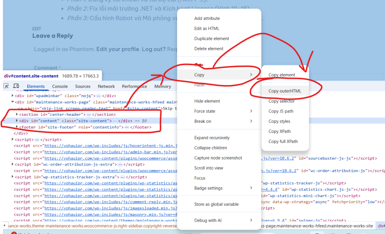Open the Network tab

pos(106,87)
